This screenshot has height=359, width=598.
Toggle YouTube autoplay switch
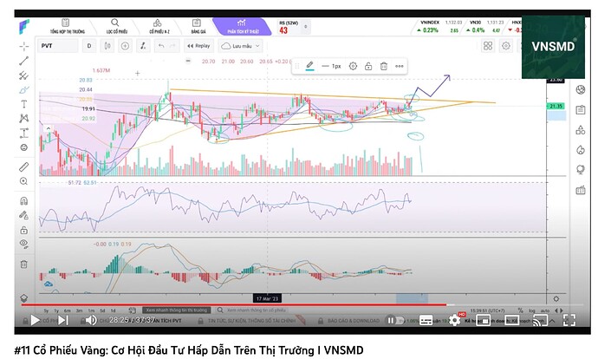click(394, 320)
